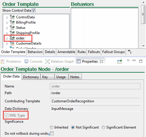Image resolution: width=146 pixels, height=137 pixels.
Task: Click the Problems view icon
Action: [x=3, y=62]
